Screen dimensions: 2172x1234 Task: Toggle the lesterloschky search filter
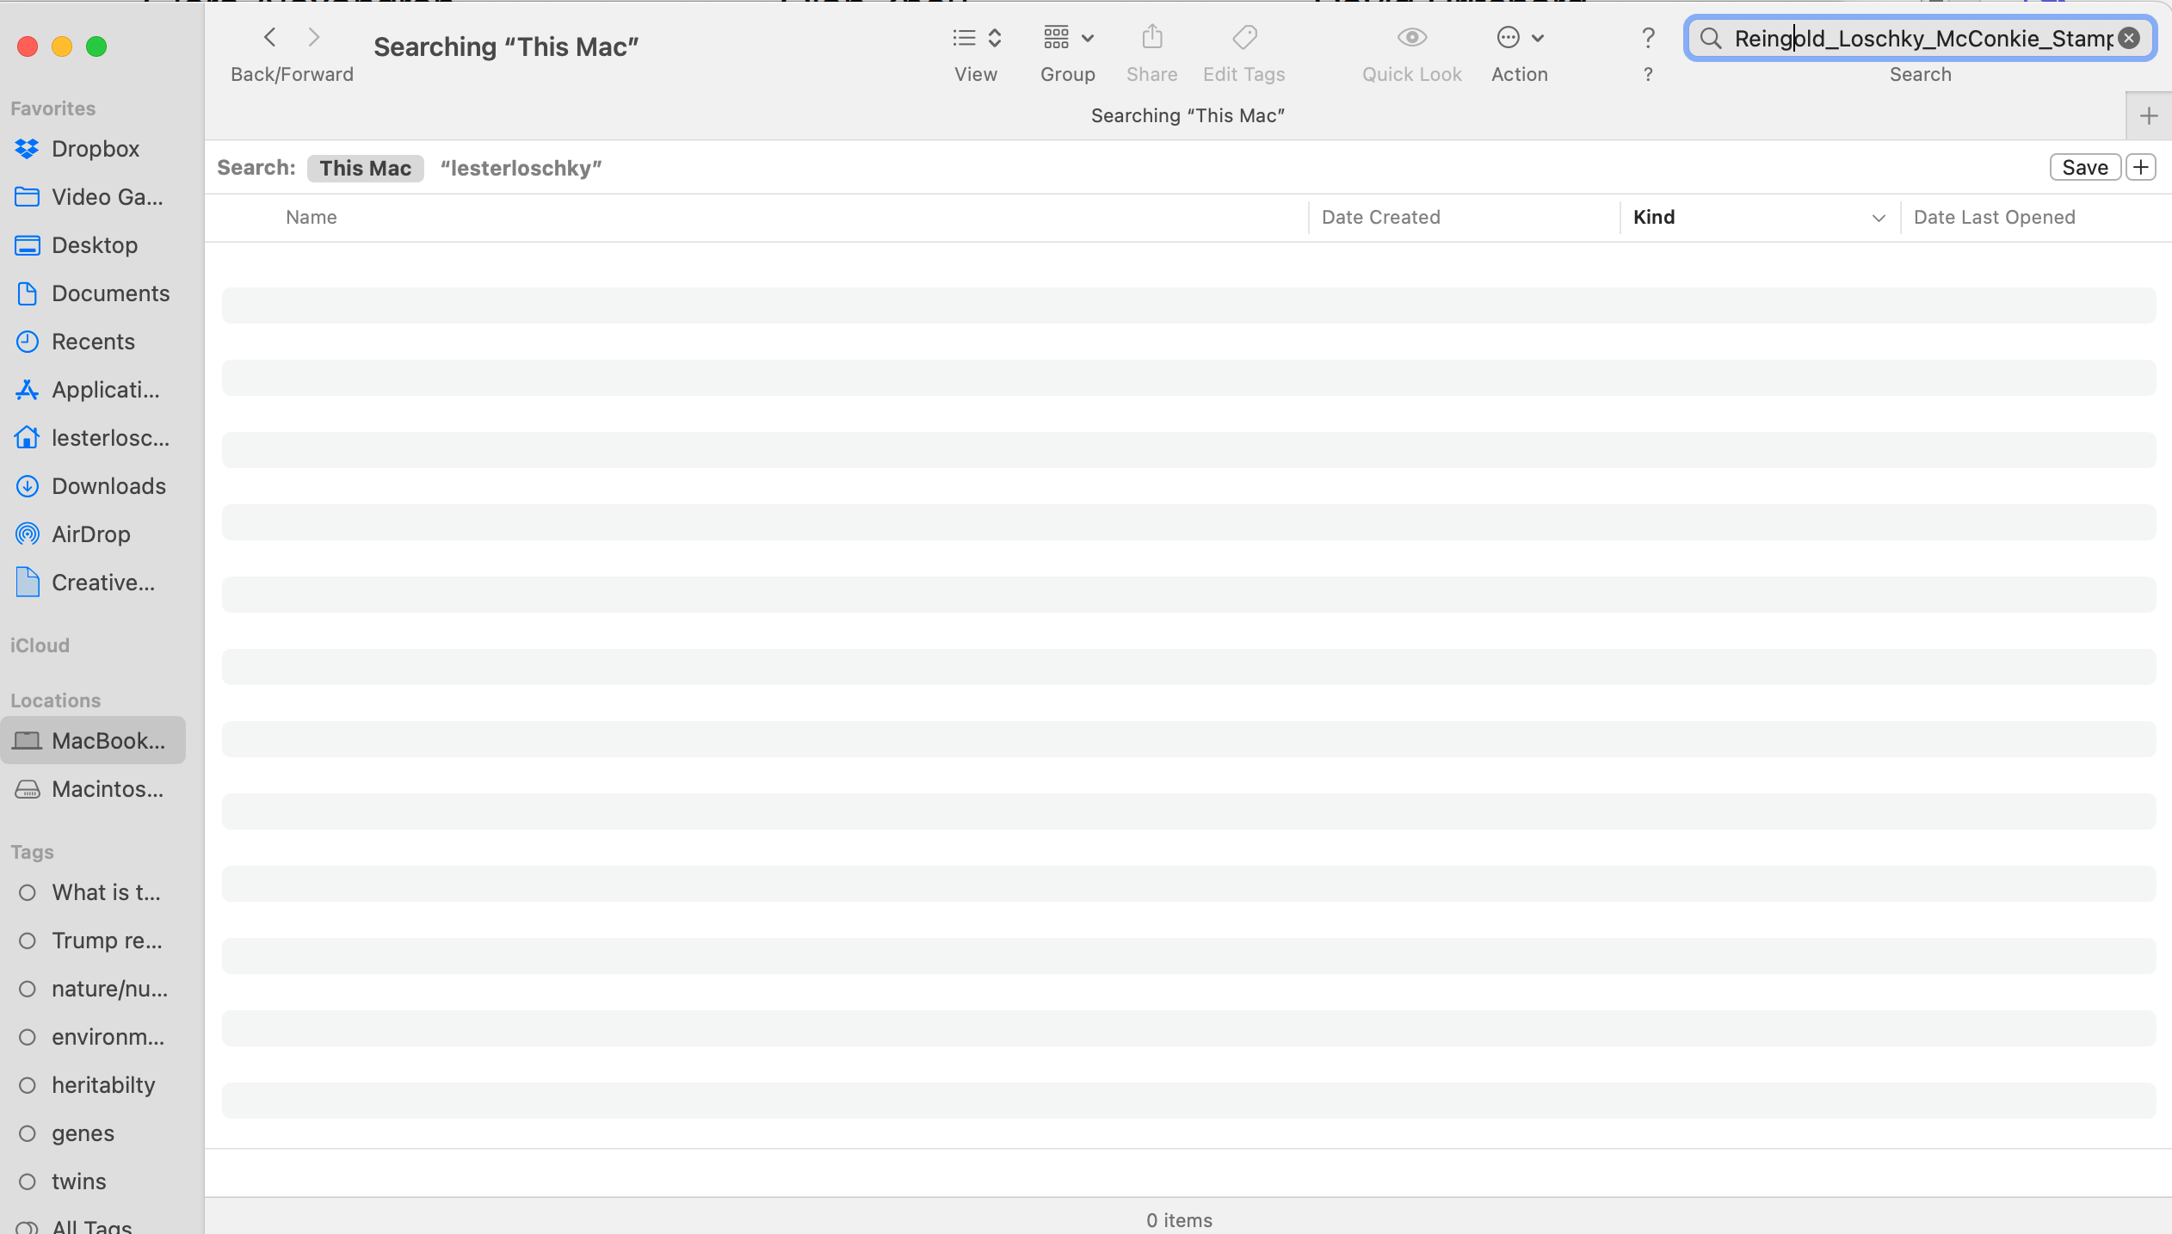click(x=519, y=167)
